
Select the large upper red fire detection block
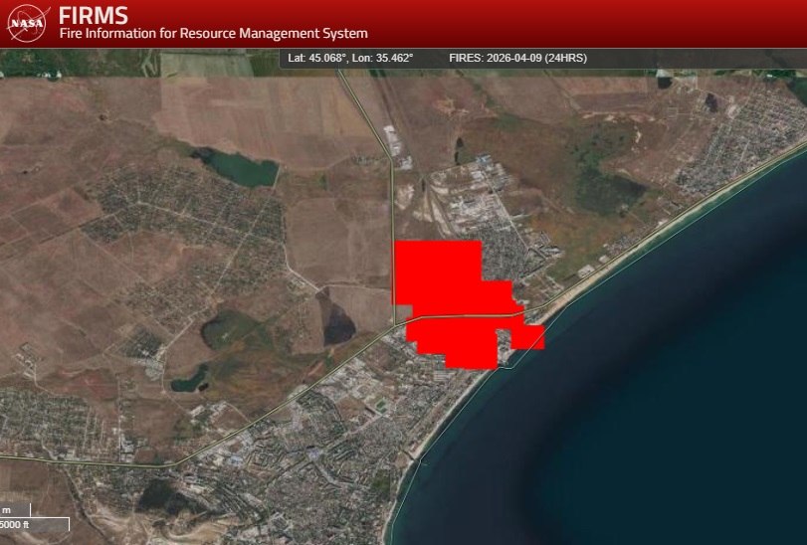[x=438, y=272]
